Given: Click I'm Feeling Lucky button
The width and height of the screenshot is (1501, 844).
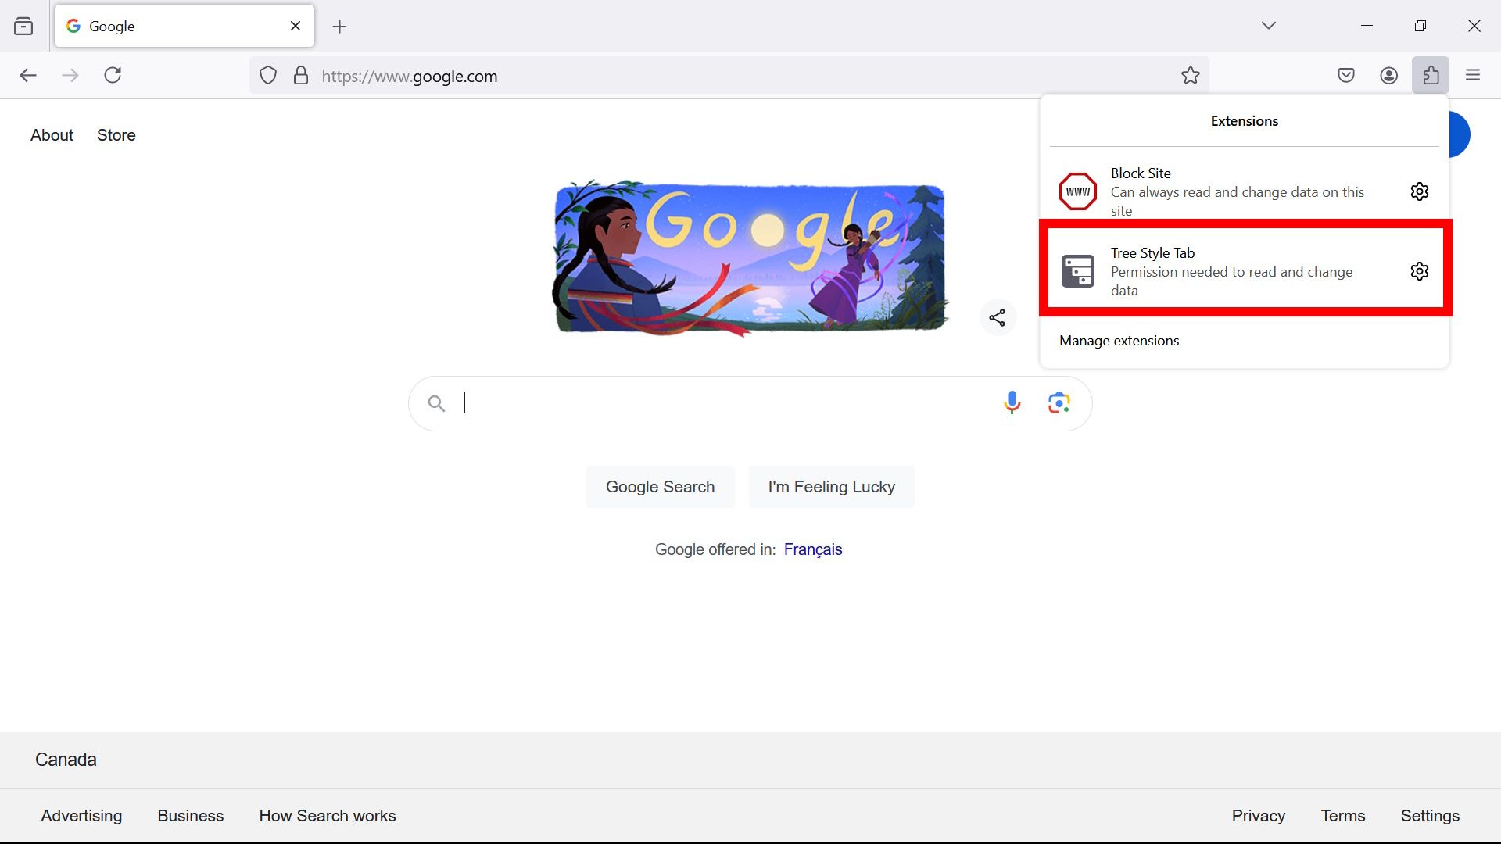Looking at the screenshot, I should pyautogui.click(x=831, y=487).
